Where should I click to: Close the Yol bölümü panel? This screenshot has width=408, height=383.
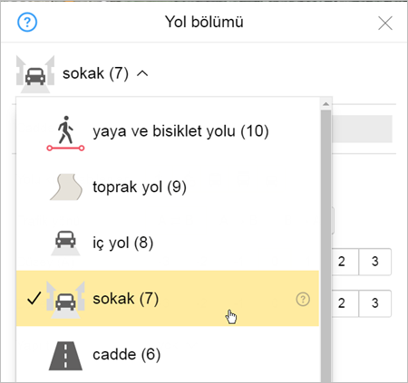[385, 24]
